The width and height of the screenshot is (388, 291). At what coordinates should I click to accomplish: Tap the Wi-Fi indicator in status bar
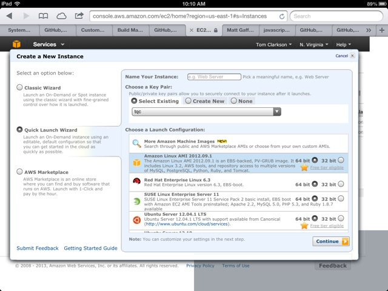tap(17, 4)
